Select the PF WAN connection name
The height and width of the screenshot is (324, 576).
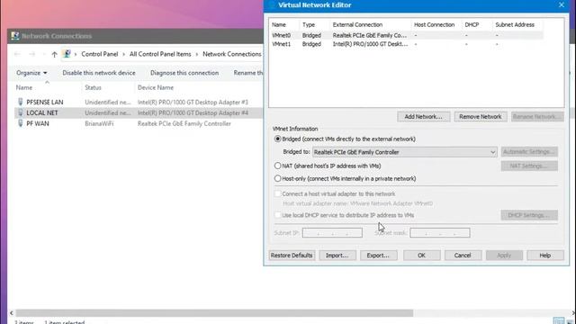(x=38, y=123)
